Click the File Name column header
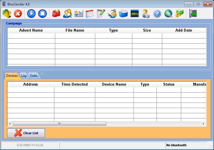This screenshot has width=214, height=150. tap(75, 30)
